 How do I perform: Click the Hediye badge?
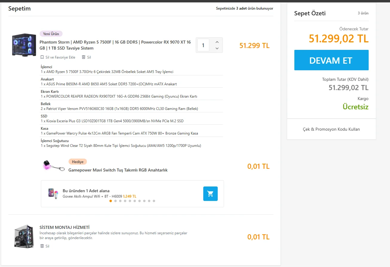coord(78,162)
